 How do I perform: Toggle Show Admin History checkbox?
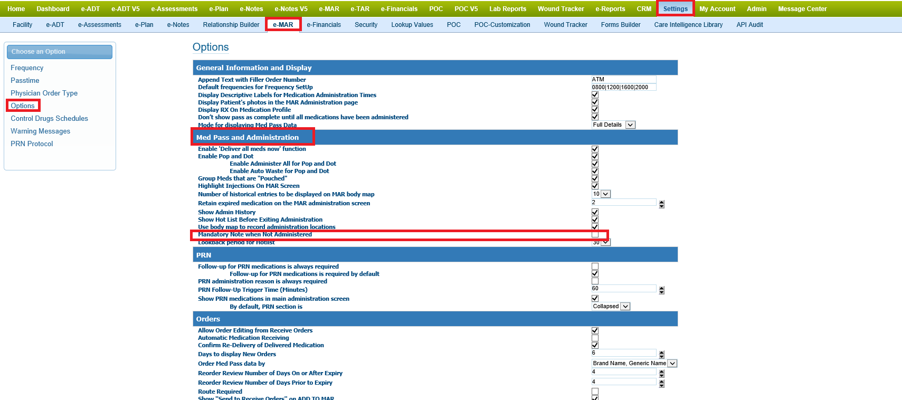pyautogui.click(x=595, y=212)
